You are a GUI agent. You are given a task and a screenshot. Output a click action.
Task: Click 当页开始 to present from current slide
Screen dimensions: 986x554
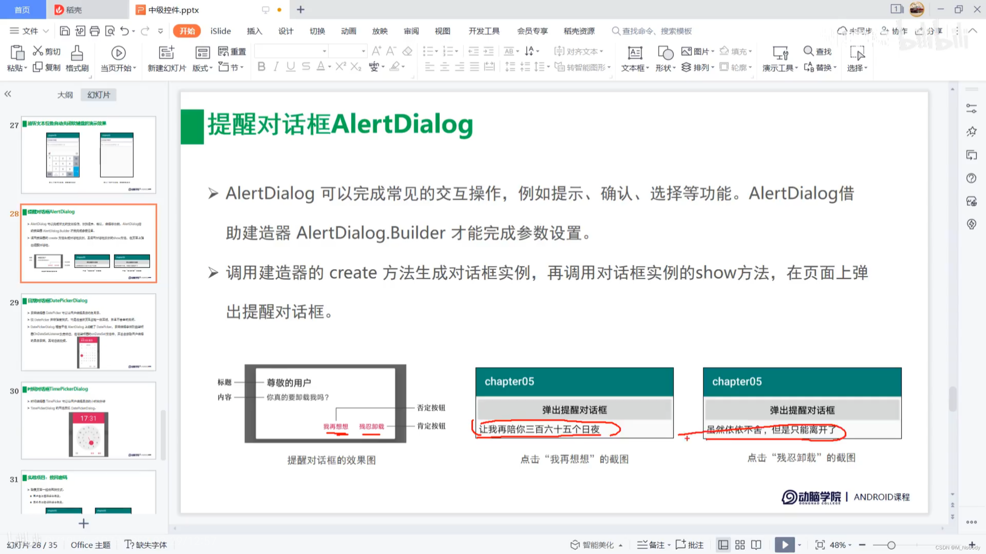[118, 60]
